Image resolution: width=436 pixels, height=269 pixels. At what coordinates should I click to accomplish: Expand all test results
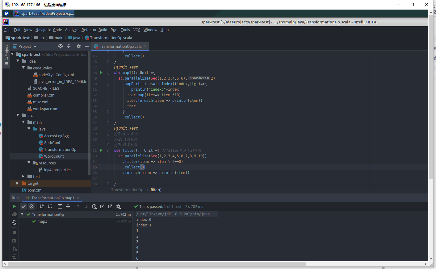pyautogui.click(x=60, y=206)
